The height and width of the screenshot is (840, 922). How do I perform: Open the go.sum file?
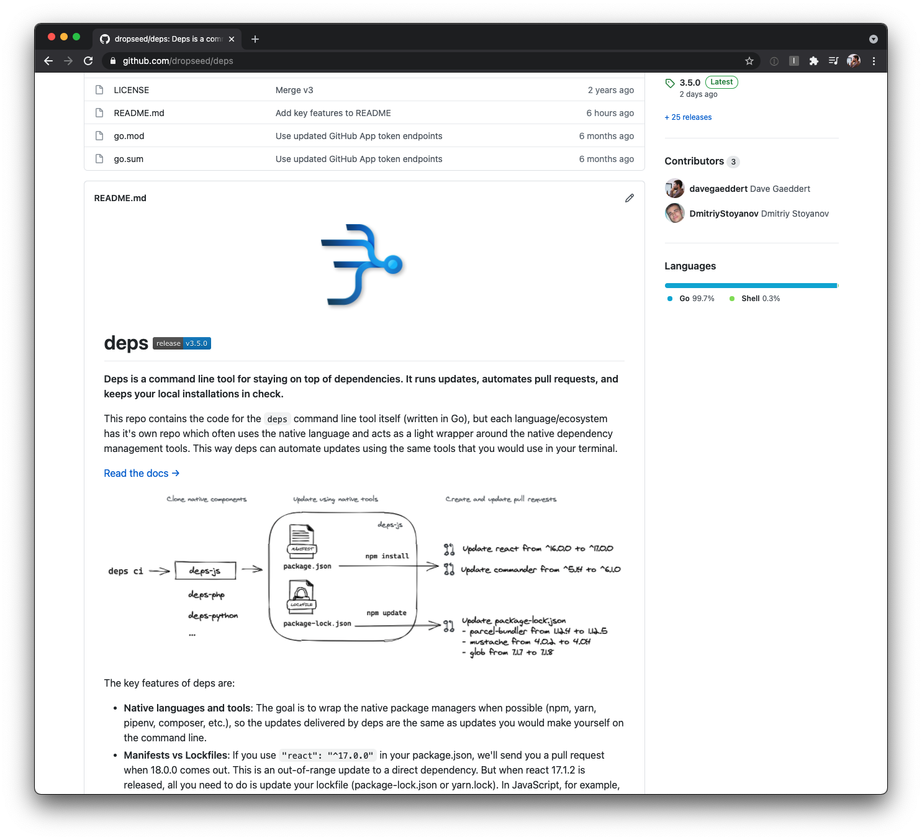pos(129,159)
